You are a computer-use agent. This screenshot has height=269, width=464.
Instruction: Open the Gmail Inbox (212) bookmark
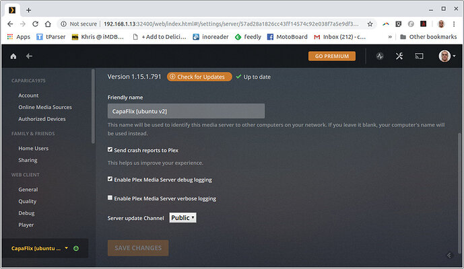pos(339,37)
